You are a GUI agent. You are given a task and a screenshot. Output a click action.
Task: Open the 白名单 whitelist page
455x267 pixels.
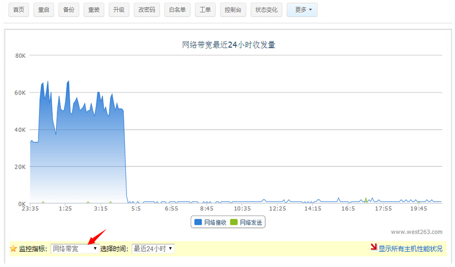pyautogui.click(x=177, y=10)
